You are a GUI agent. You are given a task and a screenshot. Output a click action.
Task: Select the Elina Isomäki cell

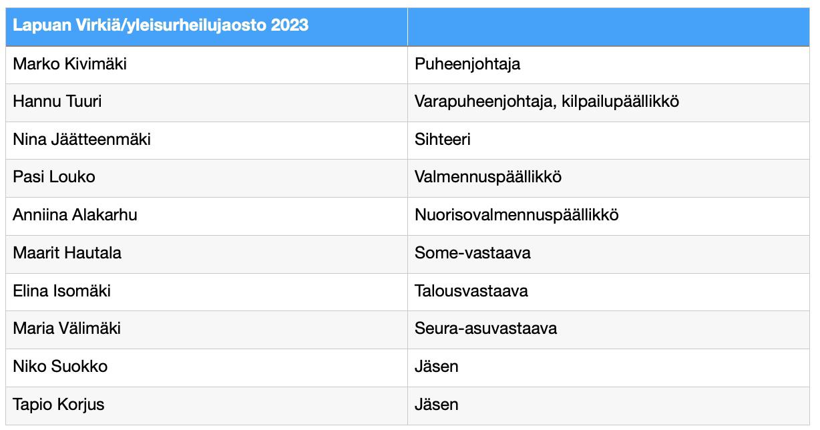(x=206, y=292)
